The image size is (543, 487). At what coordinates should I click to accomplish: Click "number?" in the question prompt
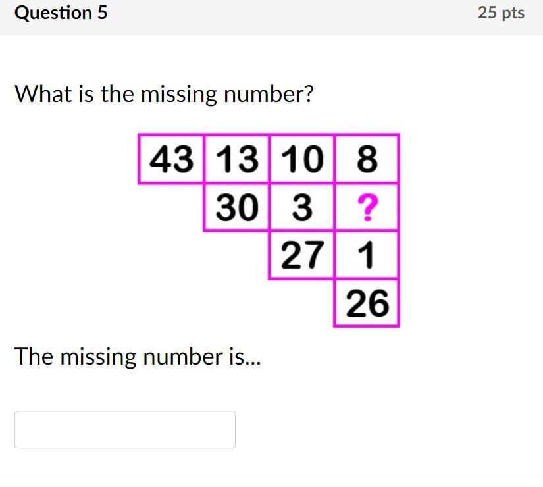[269, 94]
